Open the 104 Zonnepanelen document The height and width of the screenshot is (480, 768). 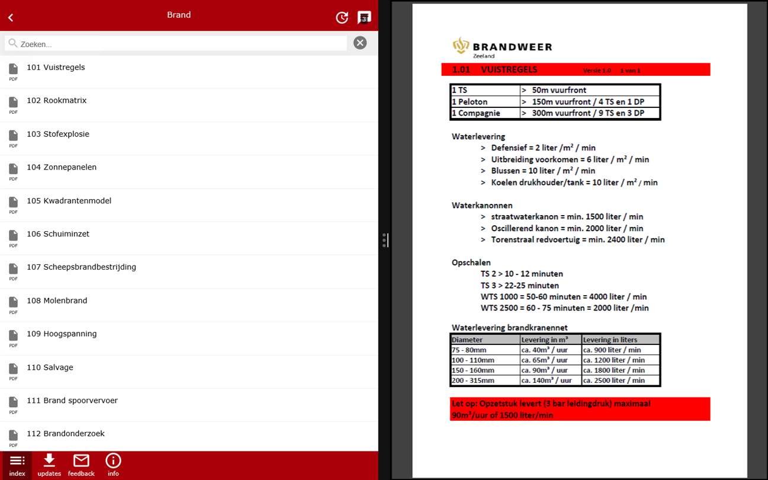[x=189, y=172]
